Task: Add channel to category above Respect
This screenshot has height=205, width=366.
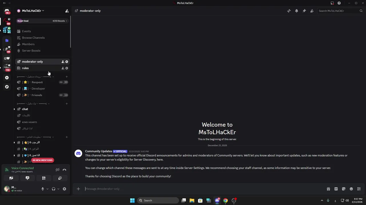Action: [67, 77]
